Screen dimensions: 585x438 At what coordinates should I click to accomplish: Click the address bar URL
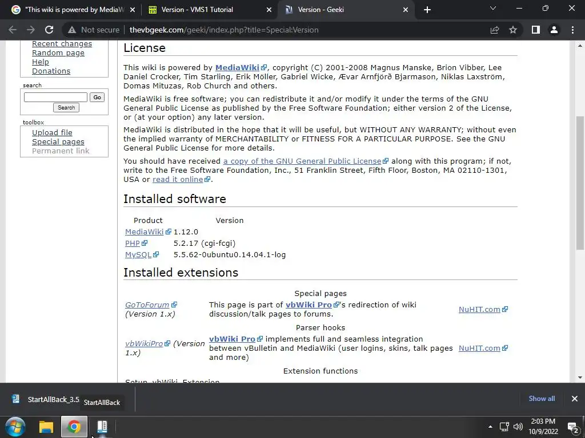coord(224,30)
